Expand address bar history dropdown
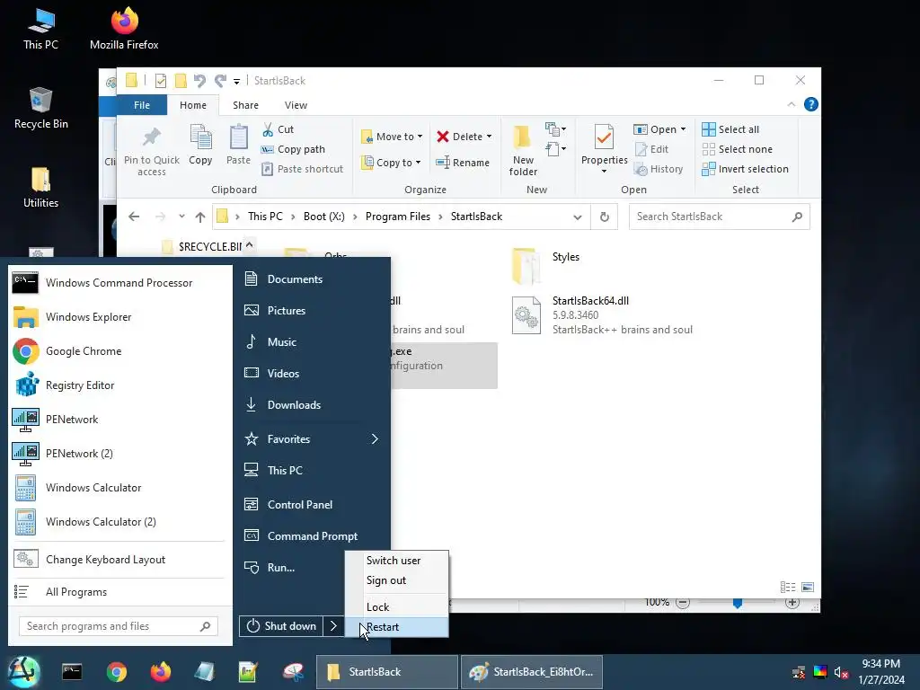 tap(578, 217)
